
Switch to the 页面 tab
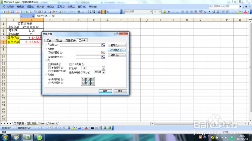click(49, 40)
